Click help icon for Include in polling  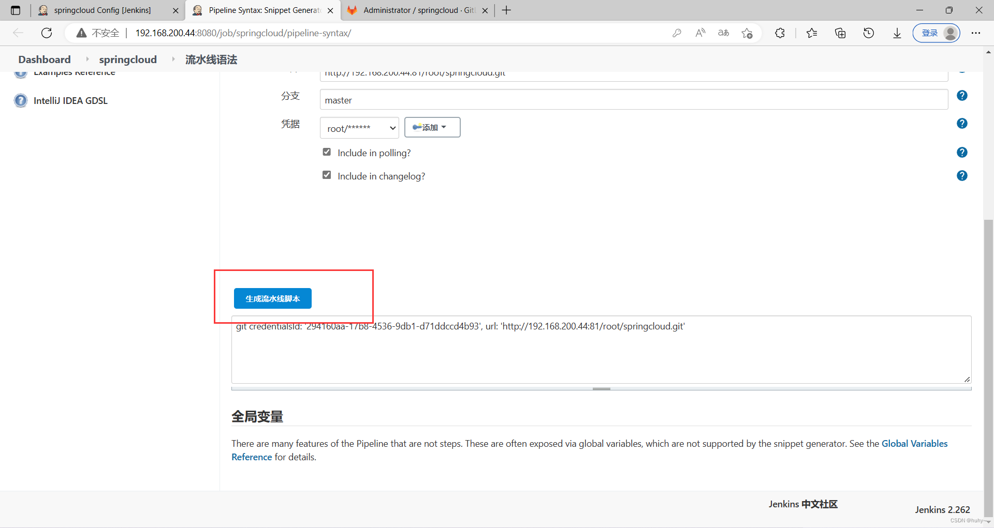tap(962, 153)
